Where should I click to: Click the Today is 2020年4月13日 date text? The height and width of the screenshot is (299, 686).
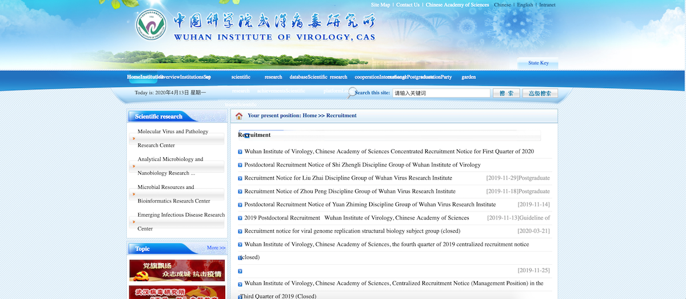tap(170, 93)
